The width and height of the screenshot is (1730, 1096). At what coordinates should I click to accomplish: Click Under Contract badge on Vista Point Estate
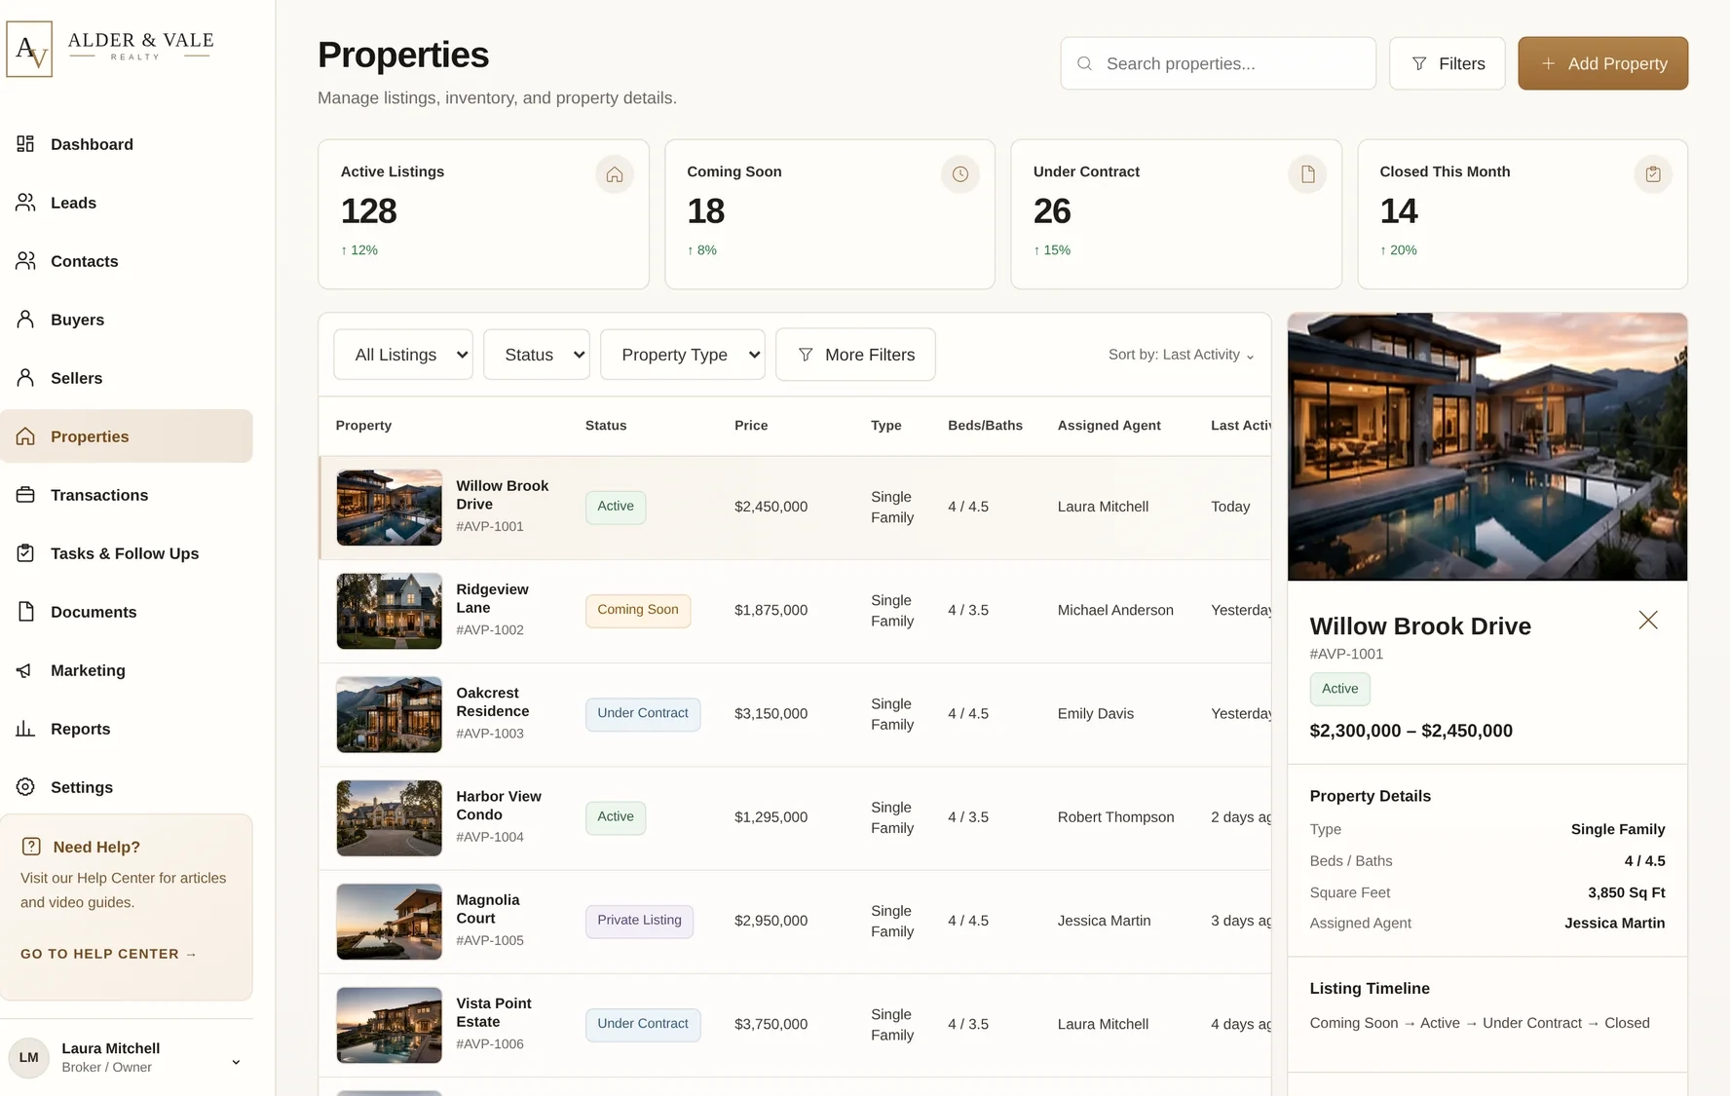click(643, 1024)
